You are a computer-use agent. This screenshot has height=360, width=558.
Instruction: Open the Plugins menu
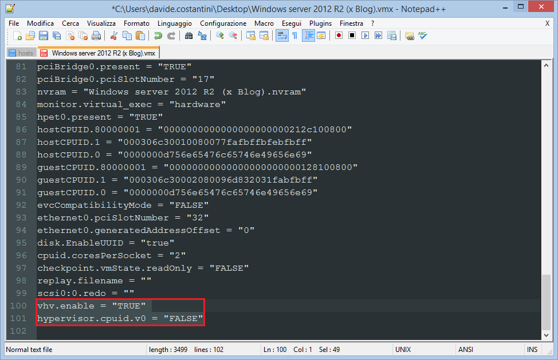pyautogui.click(x=320, y=23)
